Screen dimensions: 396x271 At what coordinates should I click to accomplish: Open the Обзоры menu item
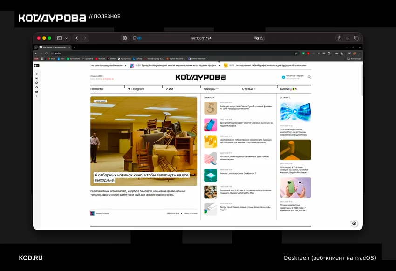[x=211, y=89]
